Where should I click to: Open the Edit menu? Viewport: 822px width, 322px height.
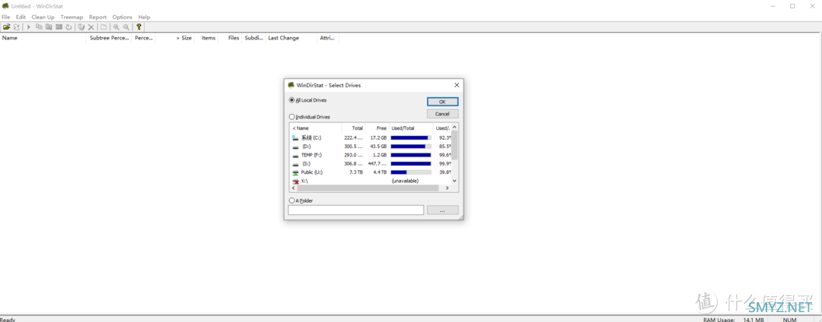pyautogui.click(x=21, y=17)
